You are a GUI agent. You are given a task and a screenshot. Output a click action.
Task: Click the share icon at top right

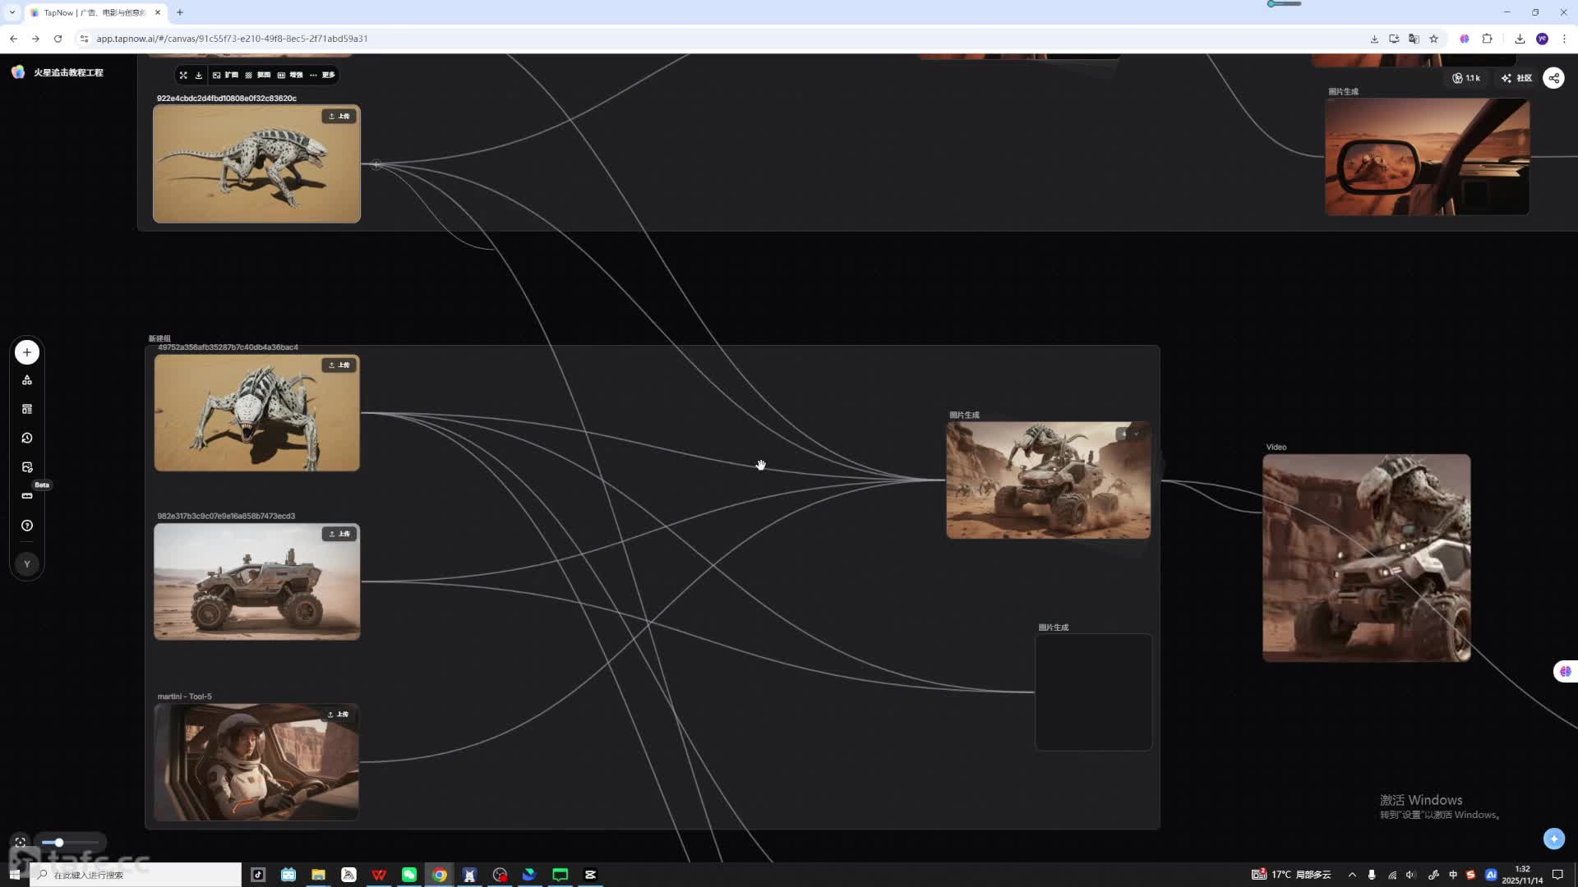click(1553, 78)
